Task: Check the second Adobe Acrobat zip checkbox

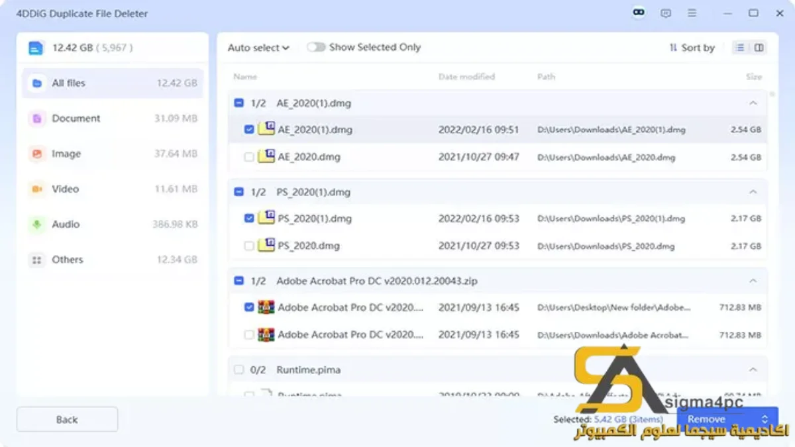Action: [249, 335]
